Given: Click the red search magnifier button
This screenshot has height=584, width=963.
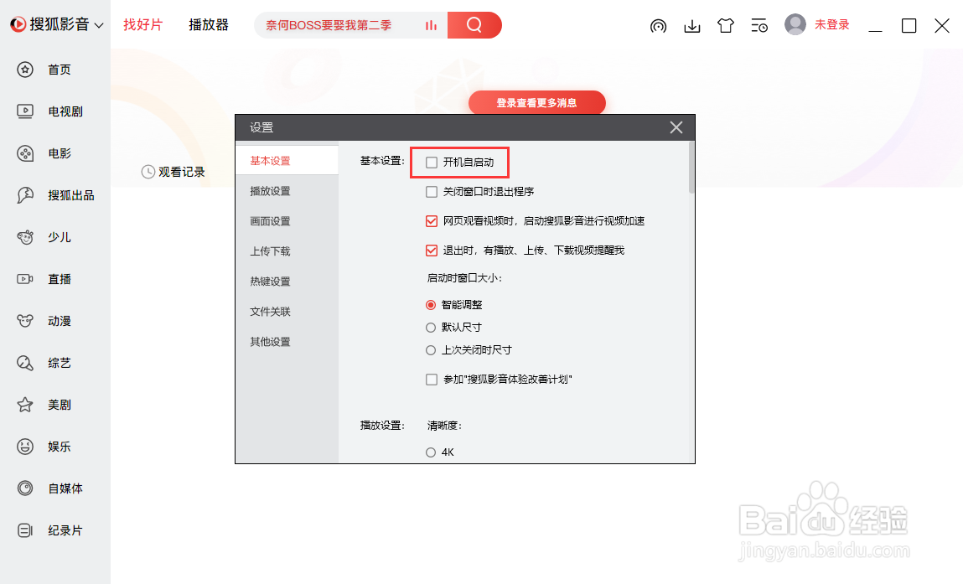Looking at the screenshot, I should pyautogui.click(x=474, y=25).
